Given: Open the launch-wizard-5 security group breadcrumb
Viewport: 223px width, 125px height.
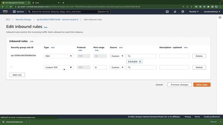Looking at the screenshot, I should pos(57,19).
